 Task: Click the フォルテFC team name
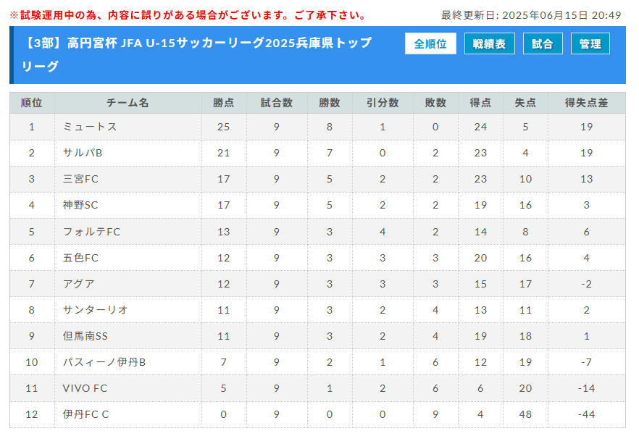point(92,232)
